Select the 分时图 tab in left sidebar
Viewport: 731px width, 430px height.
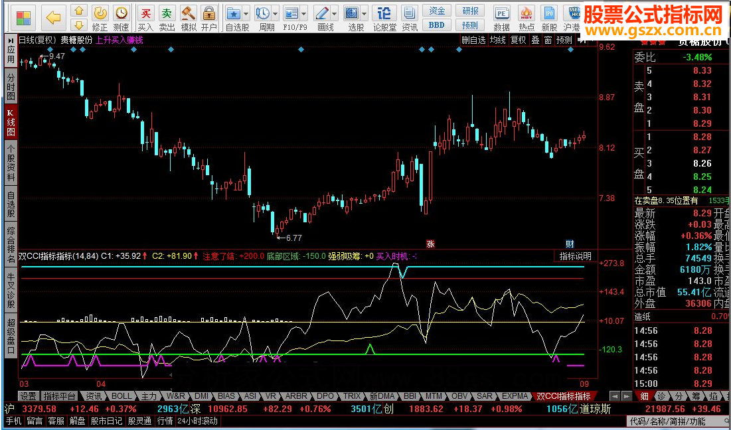(11, 87)
